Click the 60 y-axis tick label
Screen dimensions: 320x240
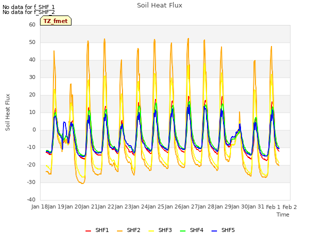(32, 24)
